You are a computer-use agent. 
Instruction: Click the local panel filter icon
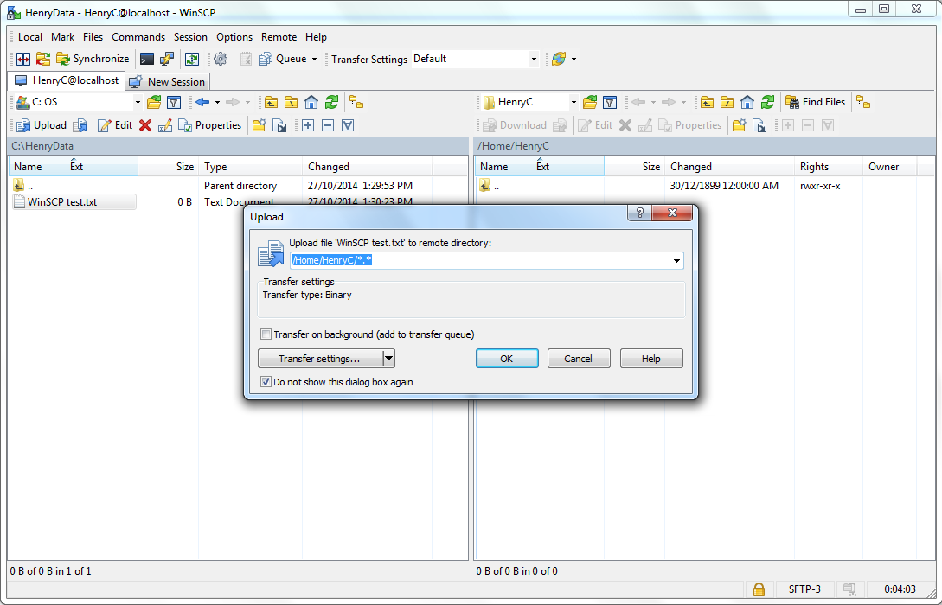point(174,103)
